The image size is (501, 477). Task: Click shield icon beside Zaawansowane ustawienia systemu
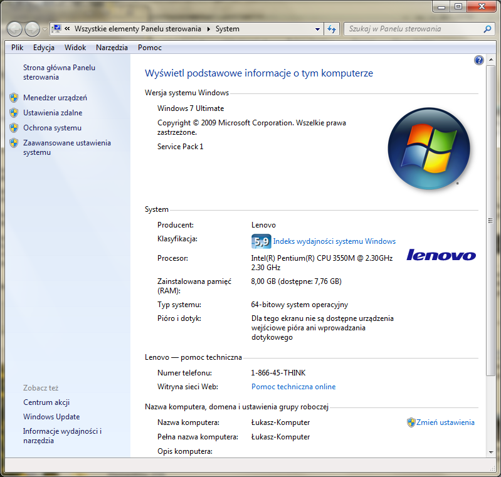point(14,143)
